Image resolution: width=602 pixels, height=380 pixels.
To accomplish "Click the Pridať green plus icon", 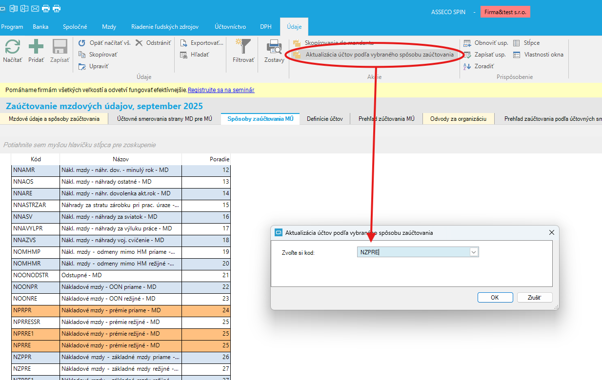I will [x=36, y=47].
